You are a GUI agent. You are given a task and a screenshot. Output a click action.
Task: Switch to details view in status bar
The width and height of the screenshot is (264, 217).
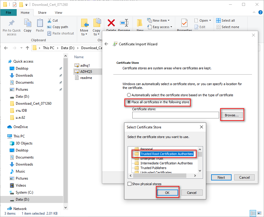click(x=253, y=213)
